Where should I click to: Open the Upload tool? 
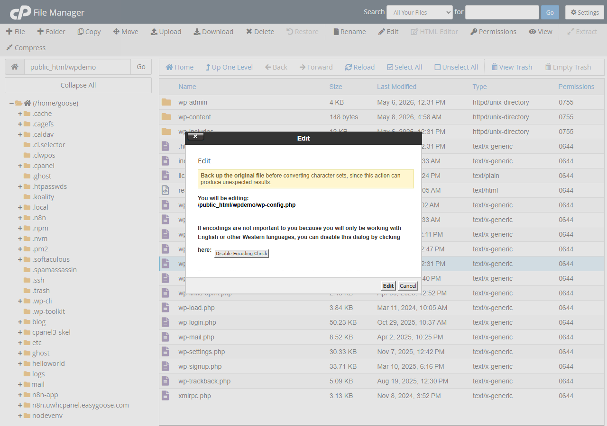[166, 32]
